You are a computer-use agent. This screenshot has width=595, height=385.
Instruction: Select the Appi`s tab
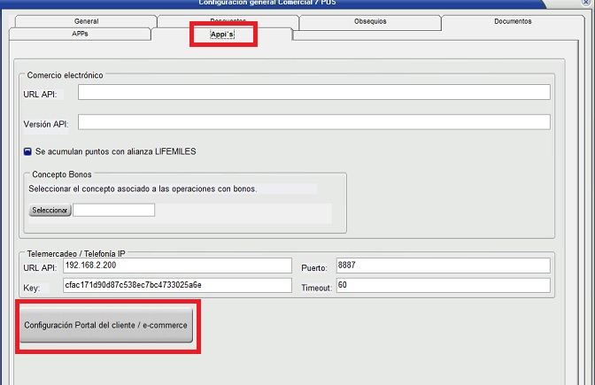(x=222, y=35)
